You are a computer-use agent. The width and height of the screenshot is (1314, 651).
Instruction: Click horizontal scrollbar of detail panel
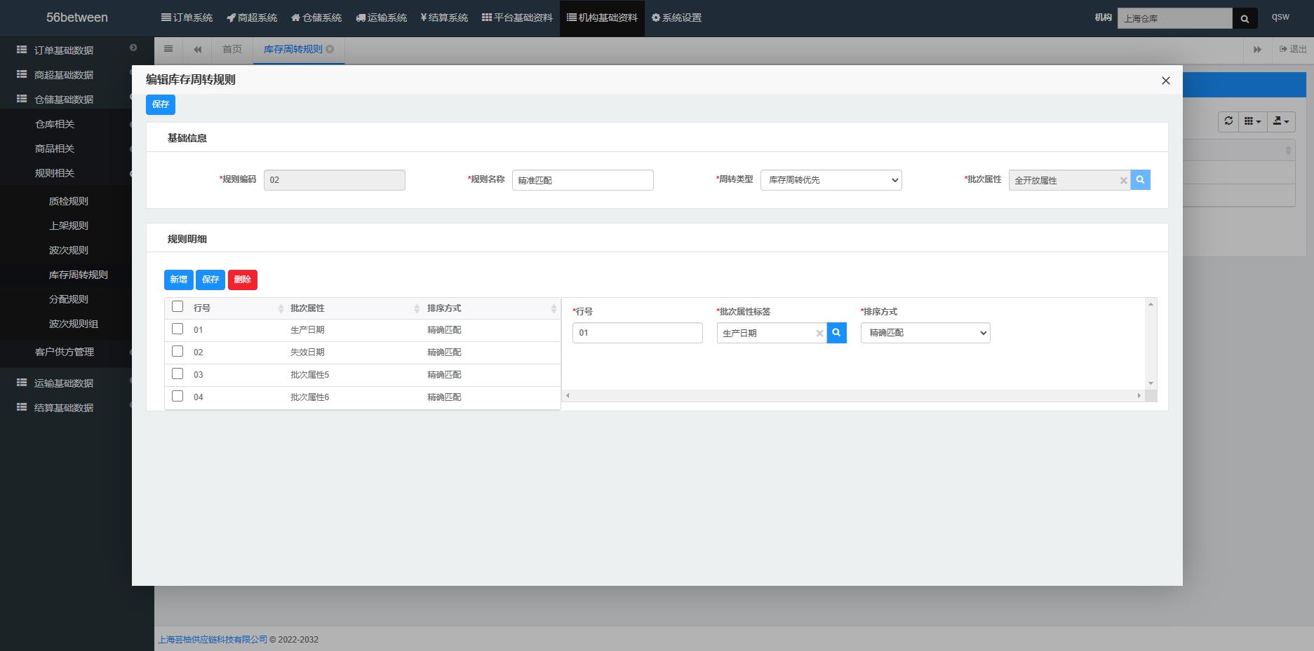click(853, 396)
